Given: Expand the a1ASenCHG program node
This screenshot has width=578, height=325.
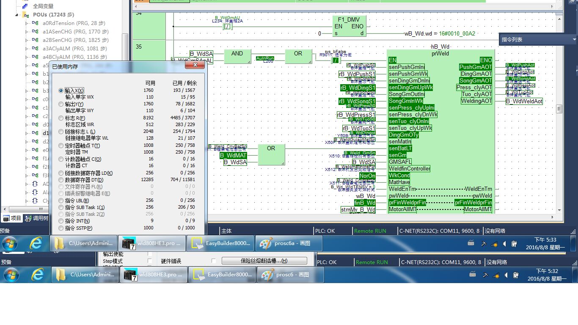Looking at the screenshot, I should tap(26, 32).
